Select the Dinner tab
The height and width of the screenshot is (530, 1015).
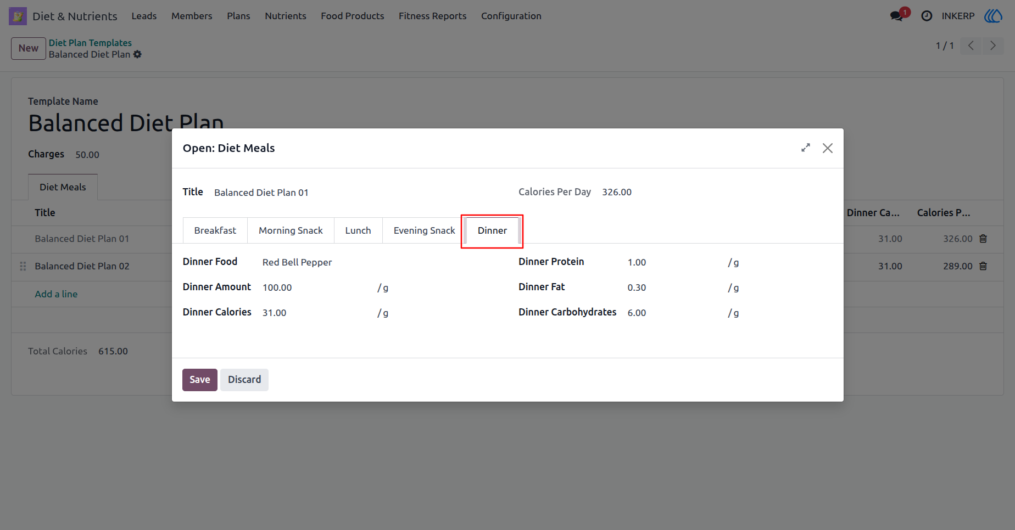492,230
